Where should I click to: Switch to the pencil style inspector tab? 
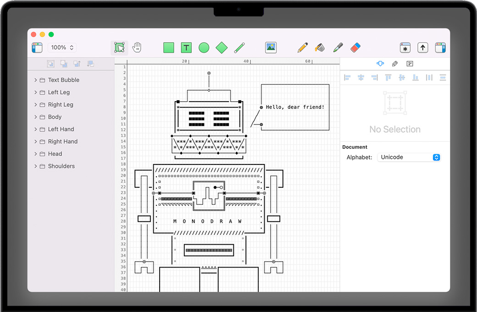coord(395,64)
